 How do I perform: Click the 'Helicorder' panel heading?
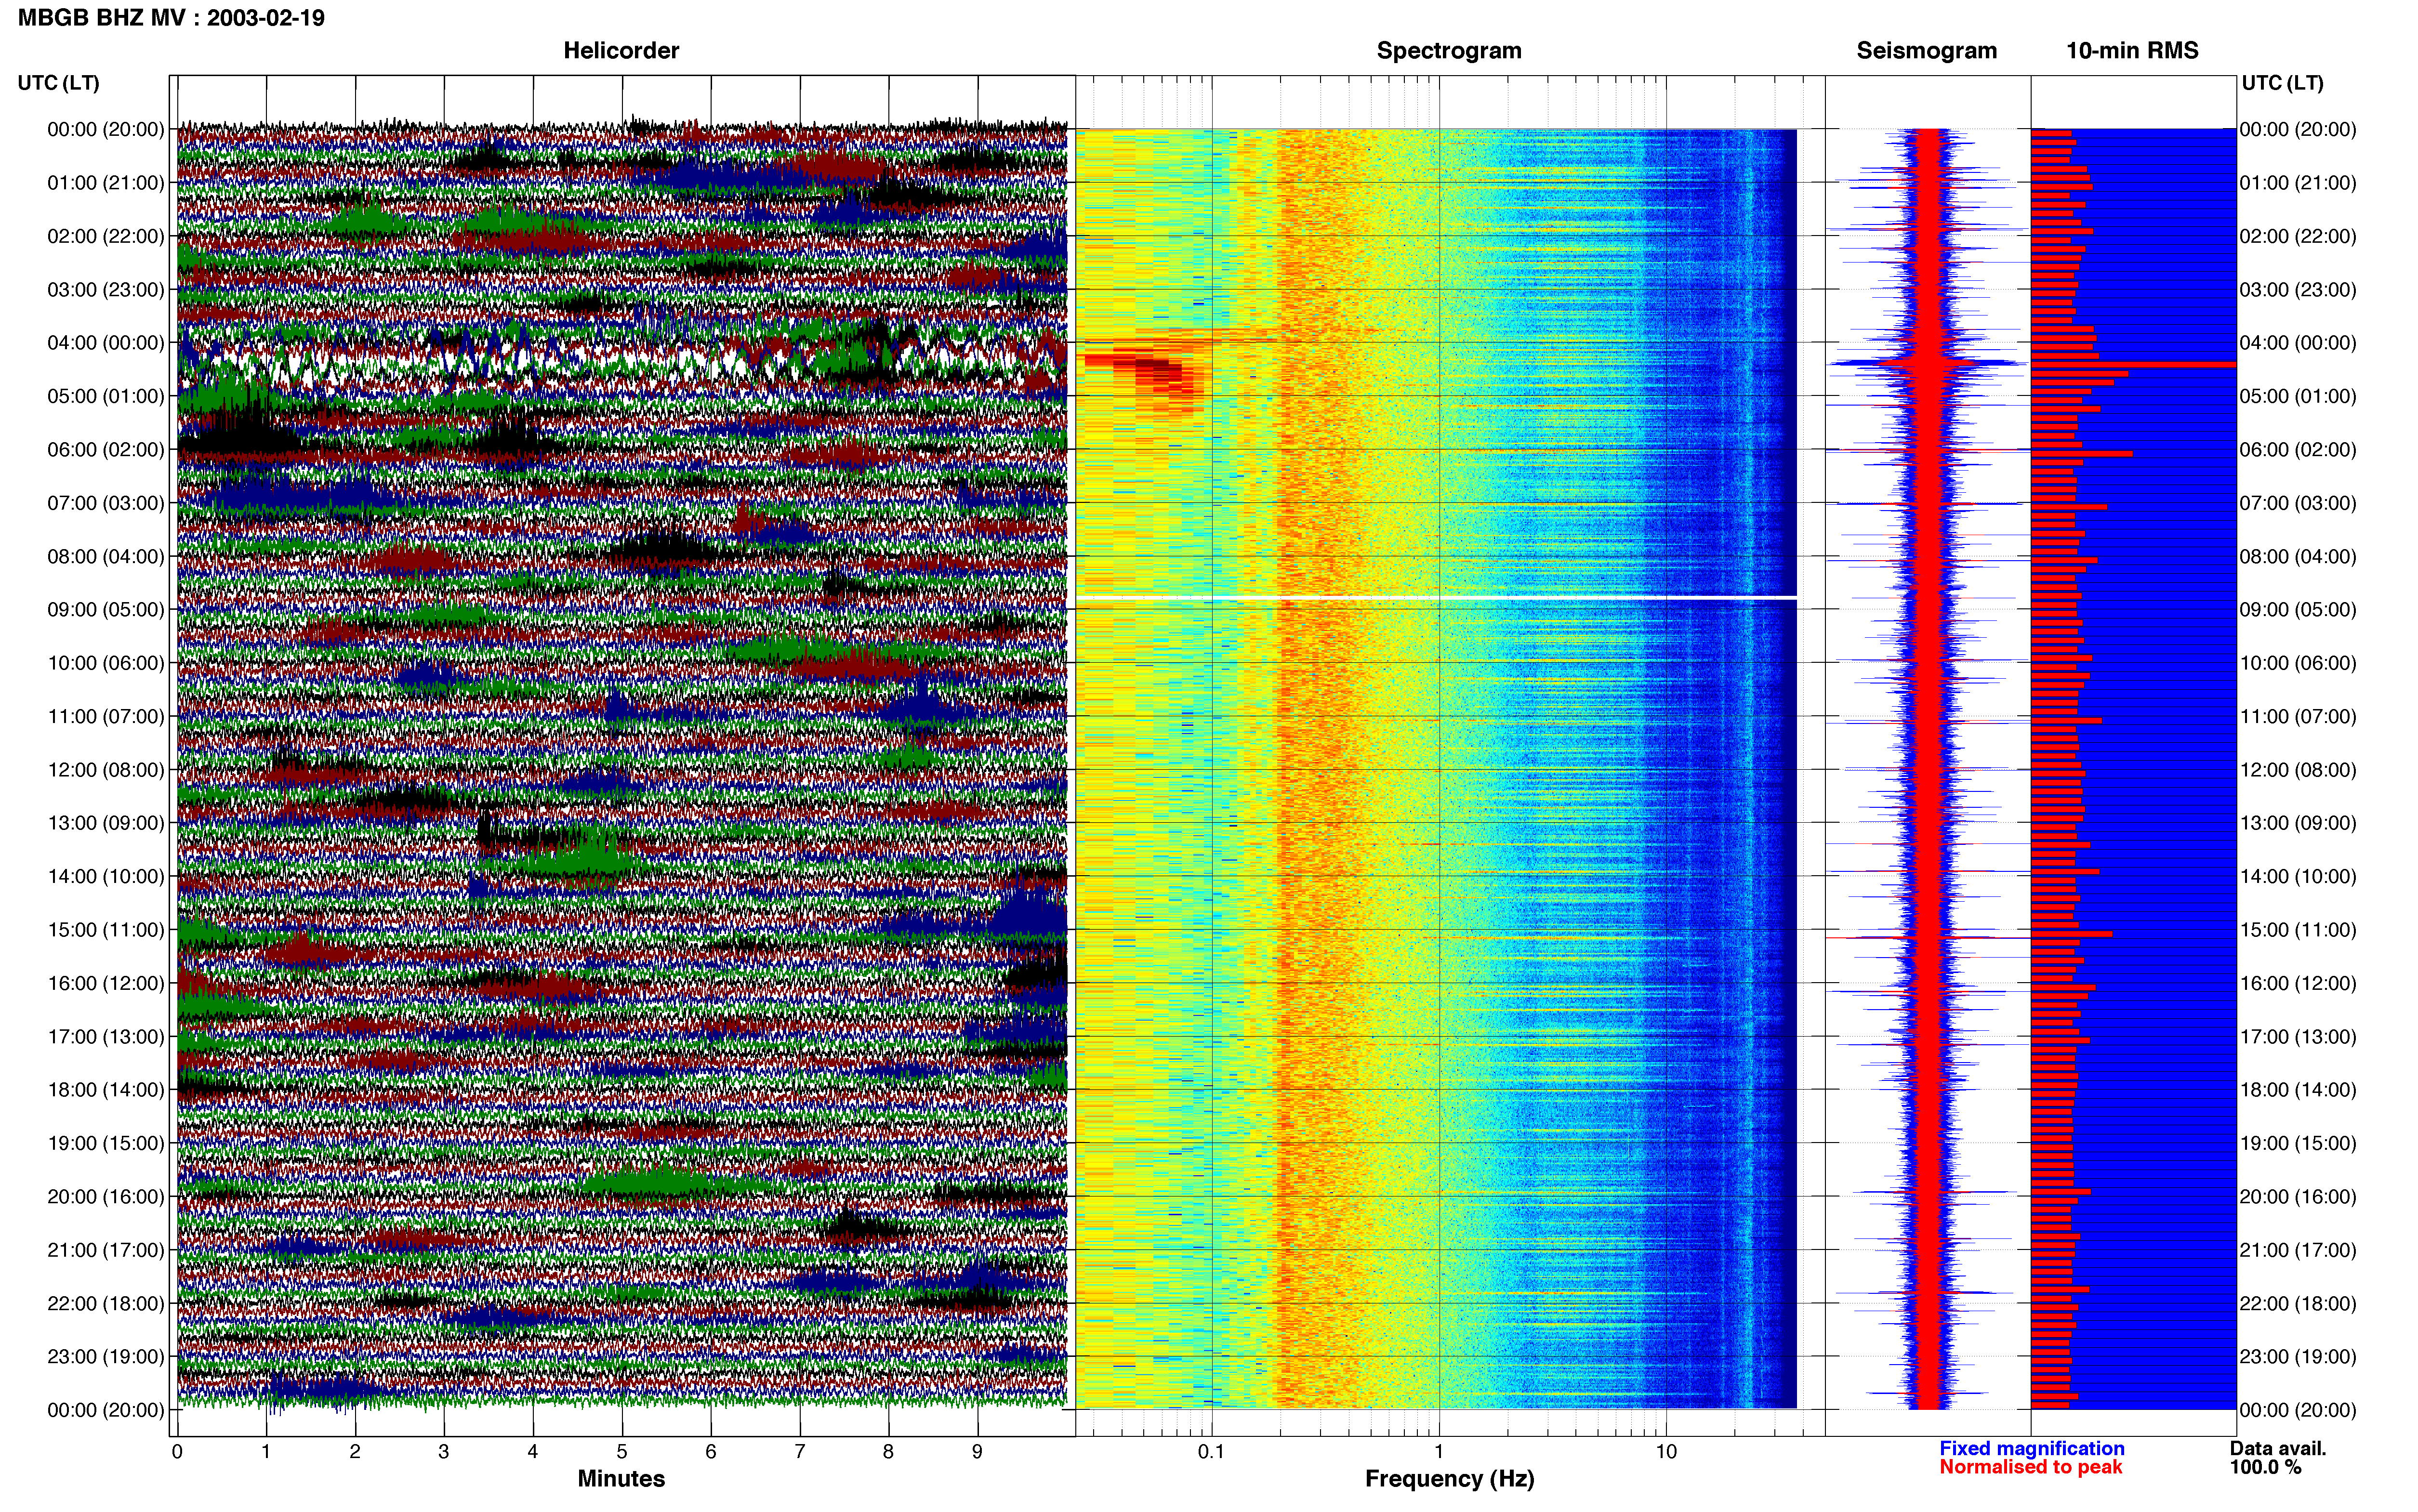coord(621,51)
